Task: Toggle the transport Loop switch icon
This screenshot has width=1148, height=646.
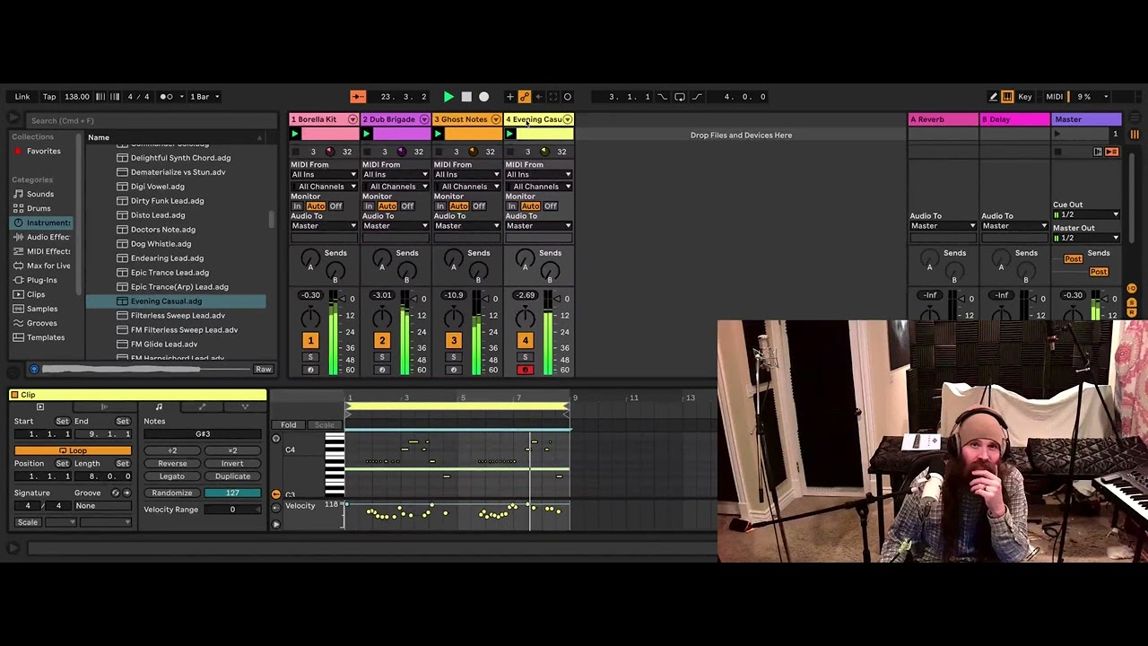Action: (x=680, y=96)
